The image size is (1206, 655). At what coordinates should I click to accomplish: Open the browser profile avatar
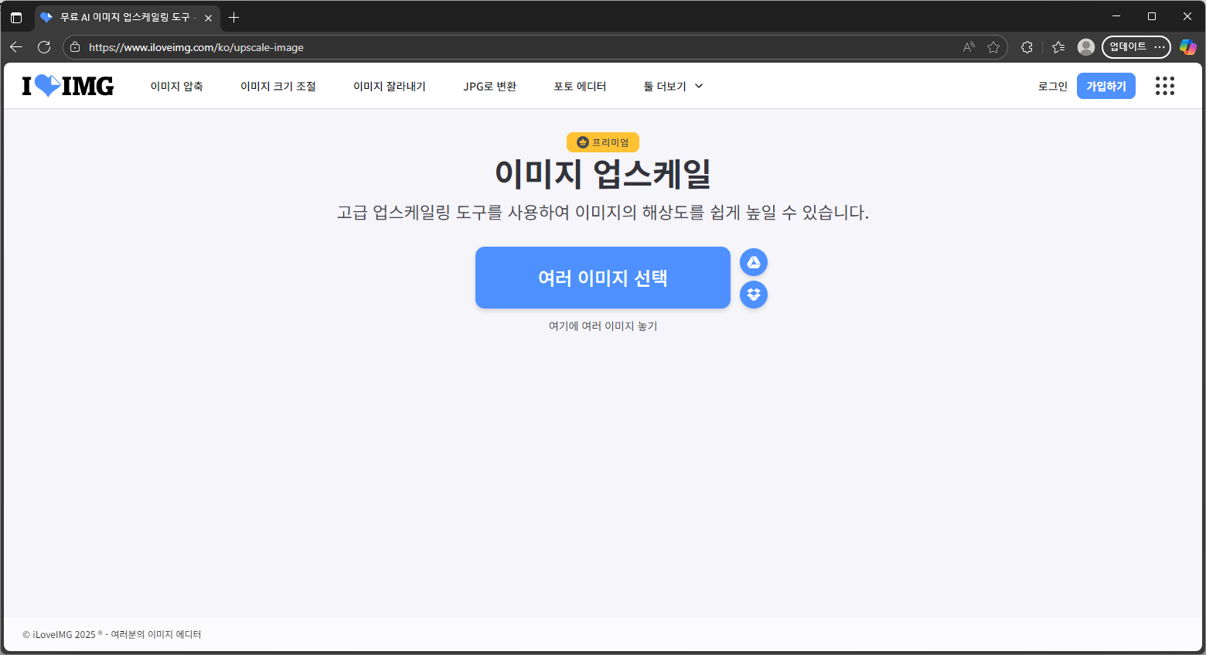tap(1085, 47)
